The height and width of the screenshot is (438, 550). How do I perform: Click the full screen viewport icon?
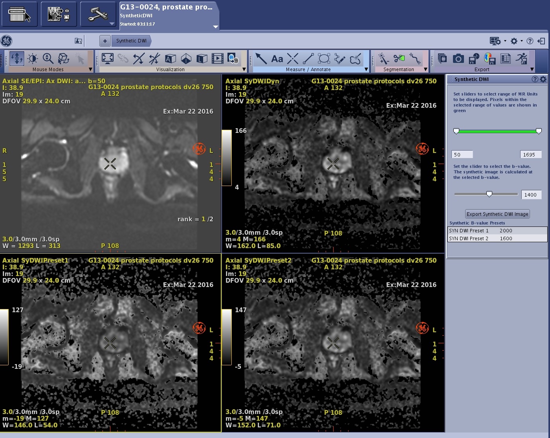[107, 59]
